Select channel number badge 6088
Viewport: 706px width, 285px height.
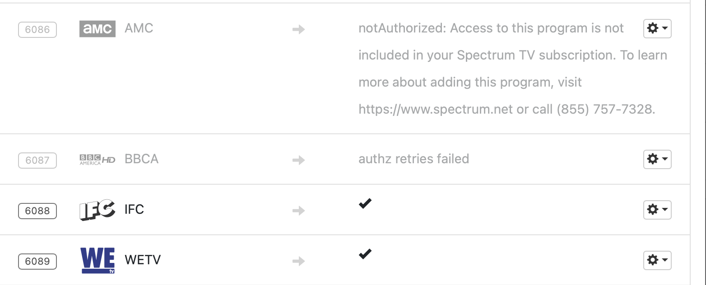[37, 211]
